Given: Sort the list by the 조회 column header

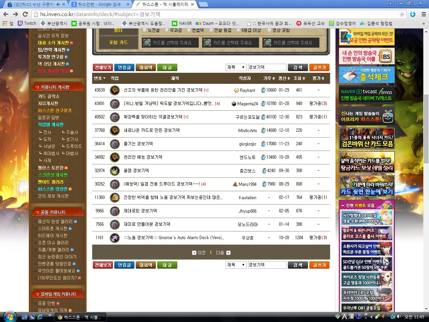Looking at the screenshot, I should pos(299,78).
